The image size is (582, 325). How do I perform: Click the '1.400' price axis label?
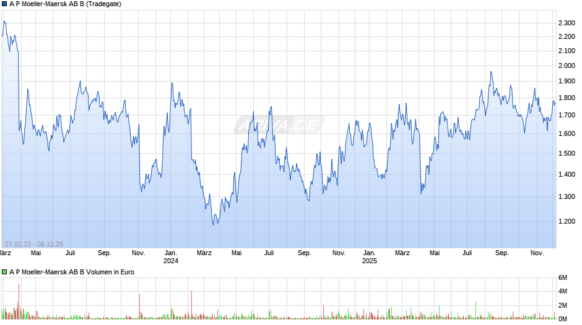click(x=567, y=174)
